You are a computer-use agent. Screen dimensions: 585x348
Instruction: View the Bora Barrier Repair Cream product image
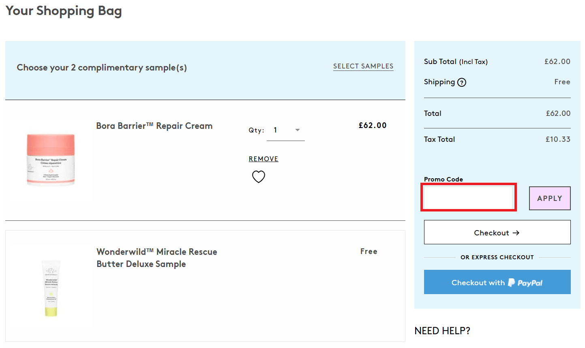click(51, 160)
